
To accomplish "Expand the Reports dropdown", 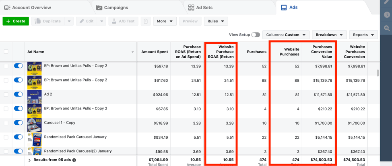I will point(363,35).
